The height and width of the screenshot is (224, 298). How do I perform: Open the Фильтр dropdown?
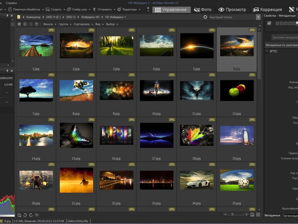pos(50,24)
